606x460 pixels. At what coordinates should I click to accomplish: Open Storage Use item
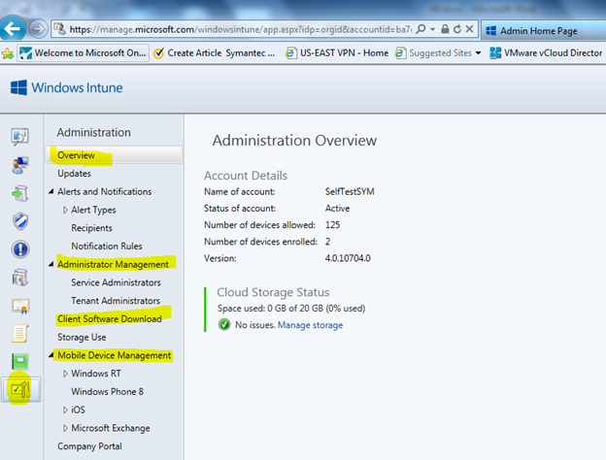pos(82,337)
